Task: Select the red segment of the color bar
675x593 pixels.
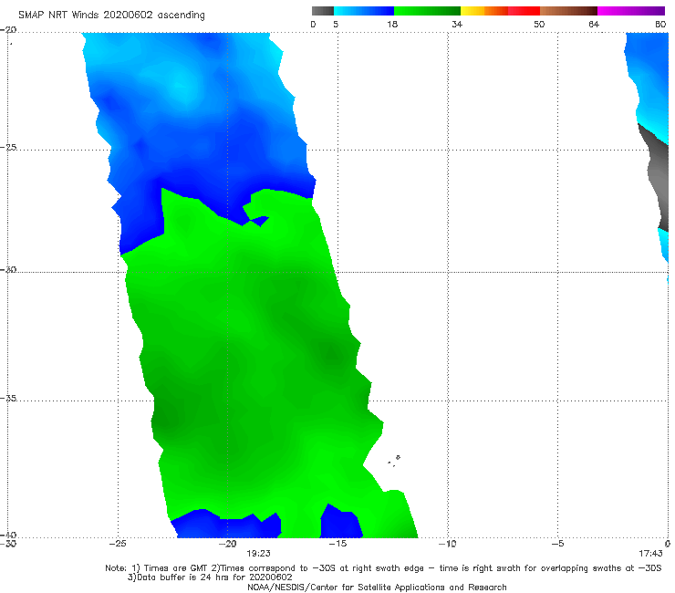Action: pyautogui.click(x=524, y=11)
